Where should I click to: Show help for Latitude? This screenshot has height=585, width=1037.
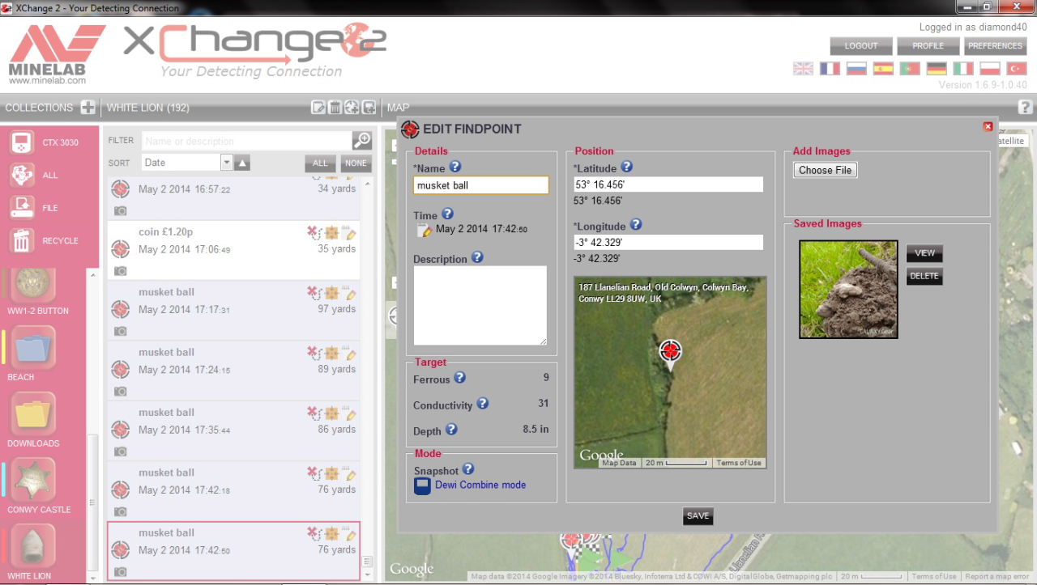pyautogui.click(x=626, y=167)
